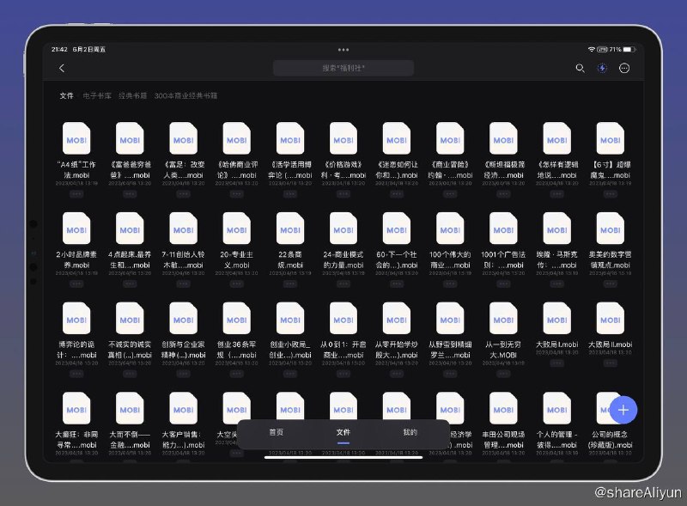
Task: Switch to the 首页 tab
Action: pos(277,432)
